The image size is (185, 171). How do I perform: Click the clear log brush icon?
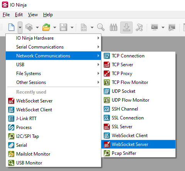(140, 27)
